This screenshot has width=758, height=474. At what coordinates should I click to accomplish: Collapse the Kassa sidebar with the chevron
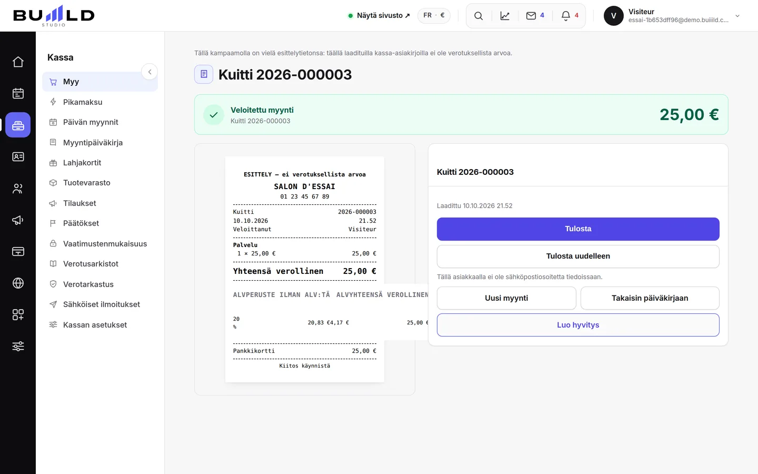pos(149,72)
